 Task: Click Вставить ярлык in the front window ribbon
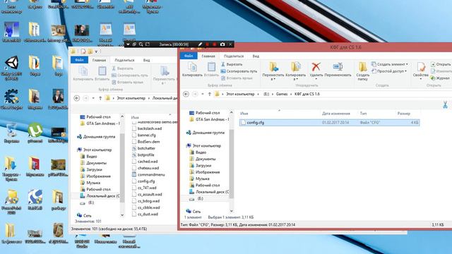[x=237, y=78]
